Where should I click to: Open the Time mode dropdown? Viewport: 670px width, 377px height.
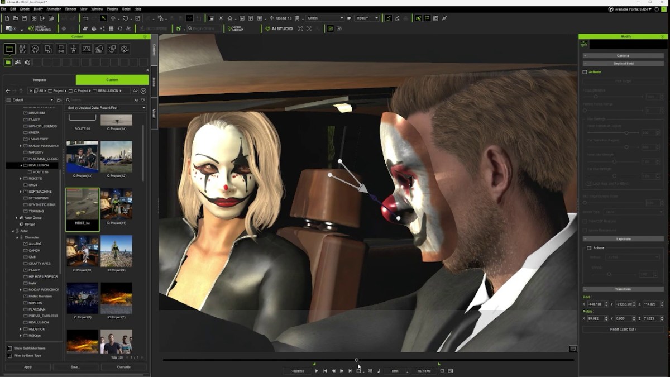[397, 371]
